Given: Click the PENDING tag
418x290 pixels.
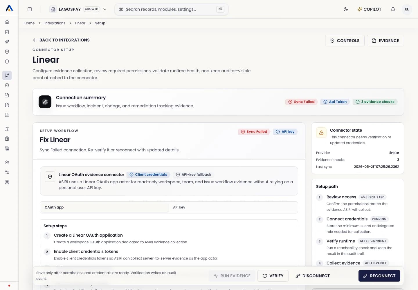Looking at the screenshot, I should pyautogui.click(x=379, y=219).
